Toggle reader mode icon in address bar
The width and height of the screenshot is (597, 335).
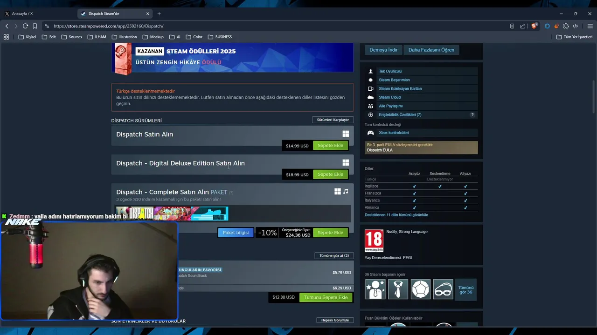pyautogui.click(x=512, y=26)
